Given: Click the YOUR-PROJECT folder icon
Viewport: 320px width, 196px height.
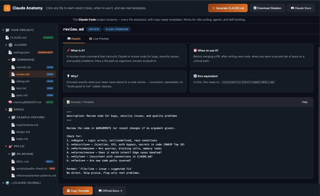Looking at the screenshot, I should click(7, 30).
